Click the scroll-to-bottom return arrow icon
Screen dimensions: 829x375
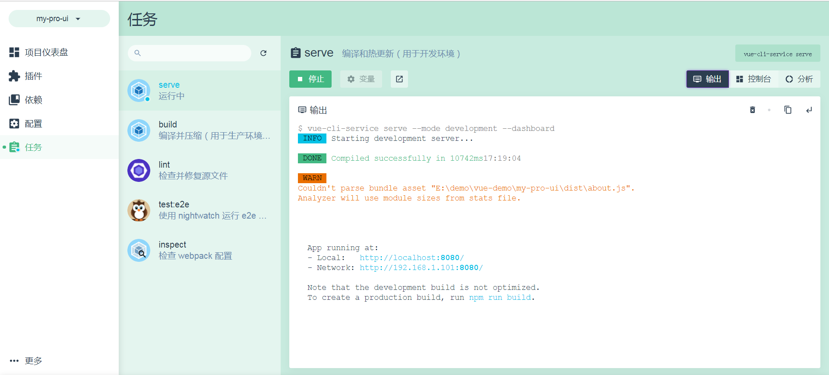(x=809, y=110)
